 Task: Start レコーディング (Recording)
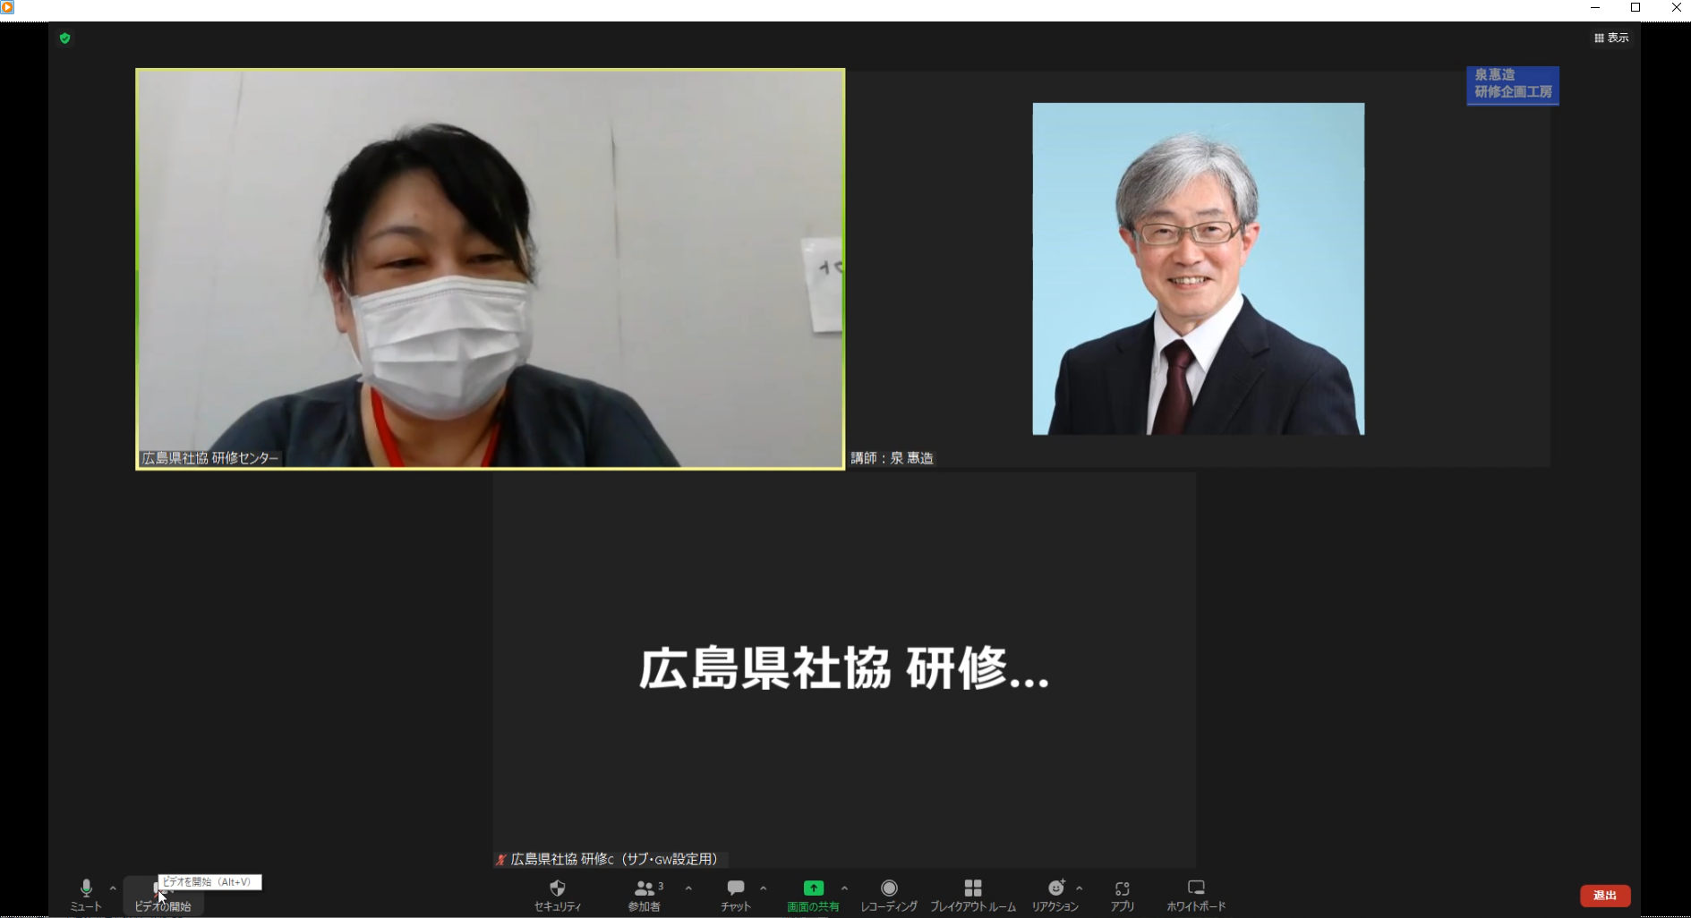point(889,895)
